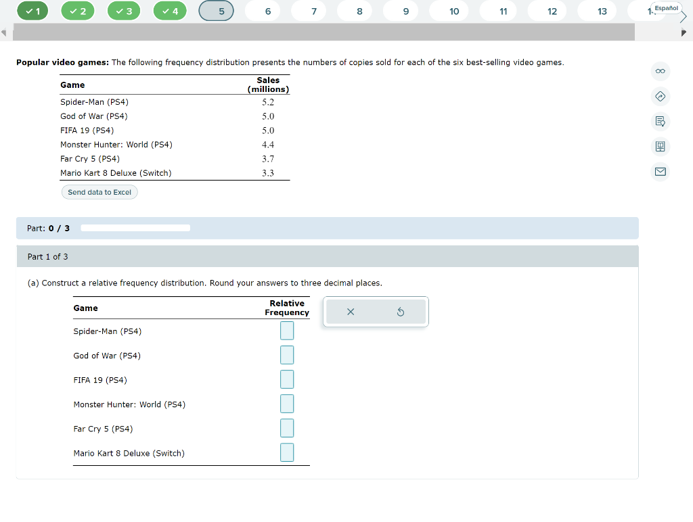Click the Relative Frequency column header

point(287,308)
